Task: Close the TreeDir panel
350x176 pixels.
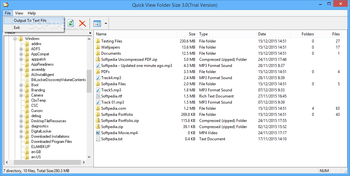Action: click(x=90, y=33)
